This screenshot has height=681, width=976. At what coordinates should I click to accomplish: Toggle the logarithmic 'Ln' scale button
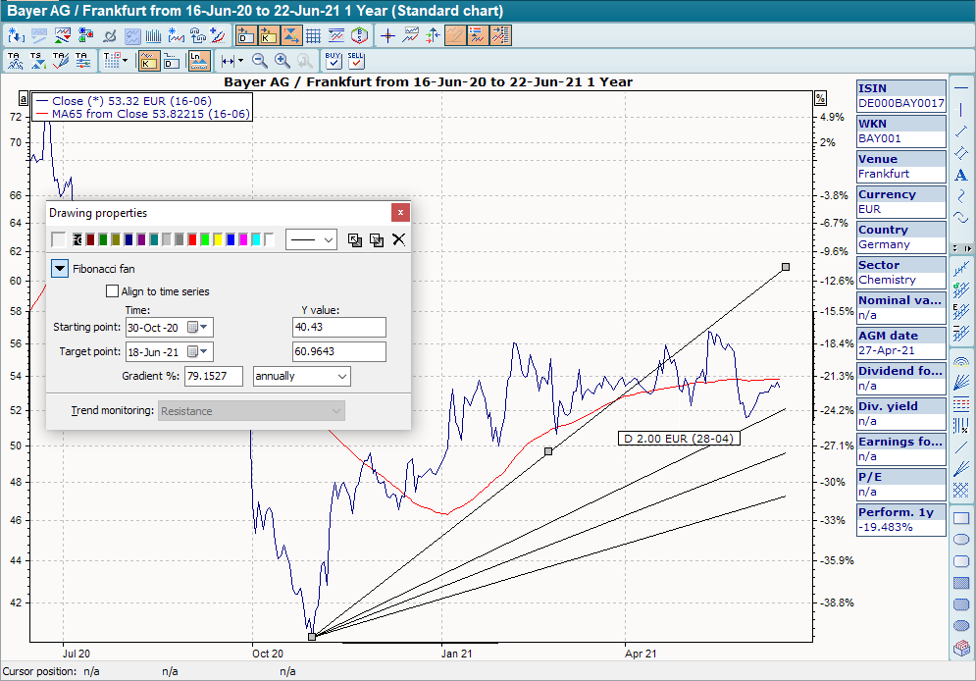(198, 61)
